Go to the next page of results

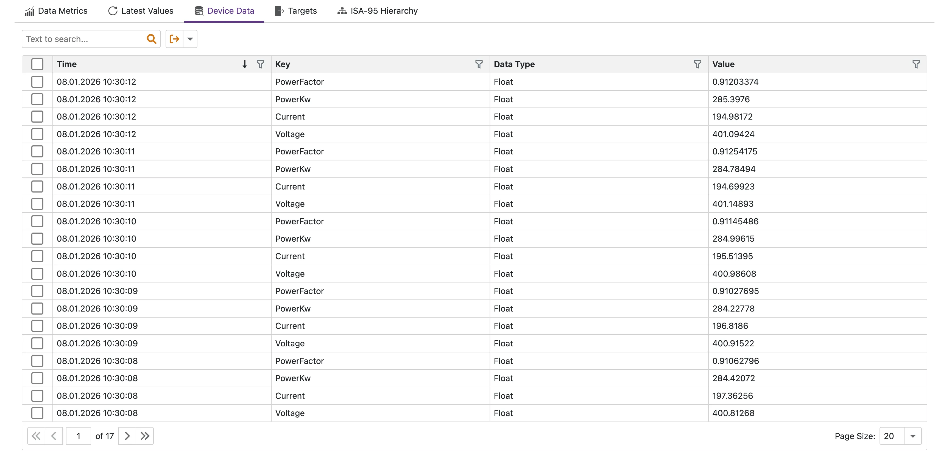[127, 436]
